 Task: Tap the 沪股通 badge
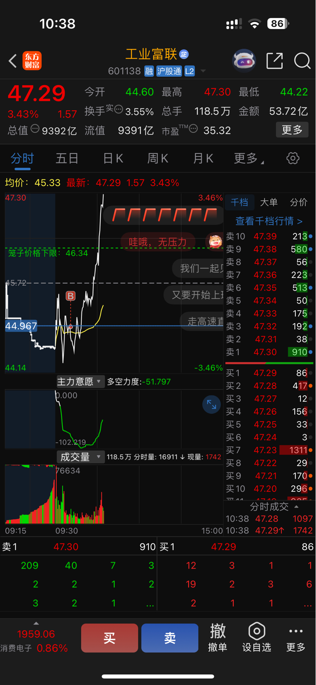point(169,71)
